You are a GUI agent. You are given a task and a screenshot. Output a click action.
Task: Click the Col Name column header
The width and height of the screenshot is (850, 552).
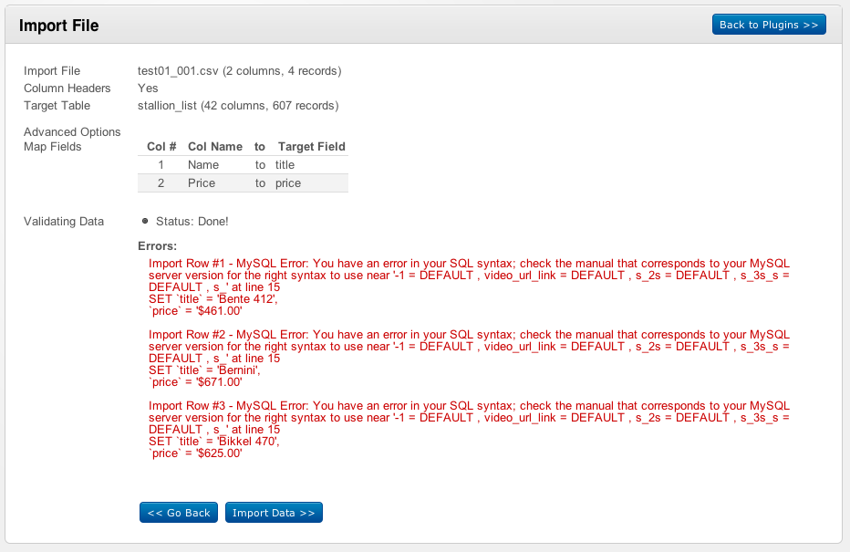pyautogui.click(x=215, y=147)
